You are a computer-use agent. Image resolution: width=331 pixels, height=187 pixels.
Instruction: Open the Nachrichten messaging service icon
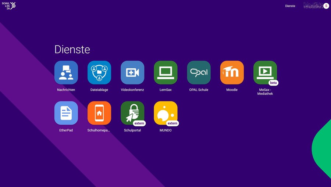pos(66,72)
